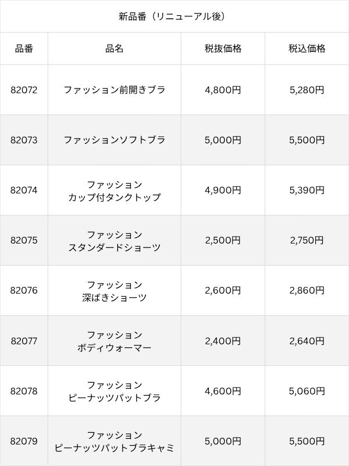This screenshot has height=466, width=349.
Task: Click the 新品番（リニューアル後） table title
Action: [172, 16]
